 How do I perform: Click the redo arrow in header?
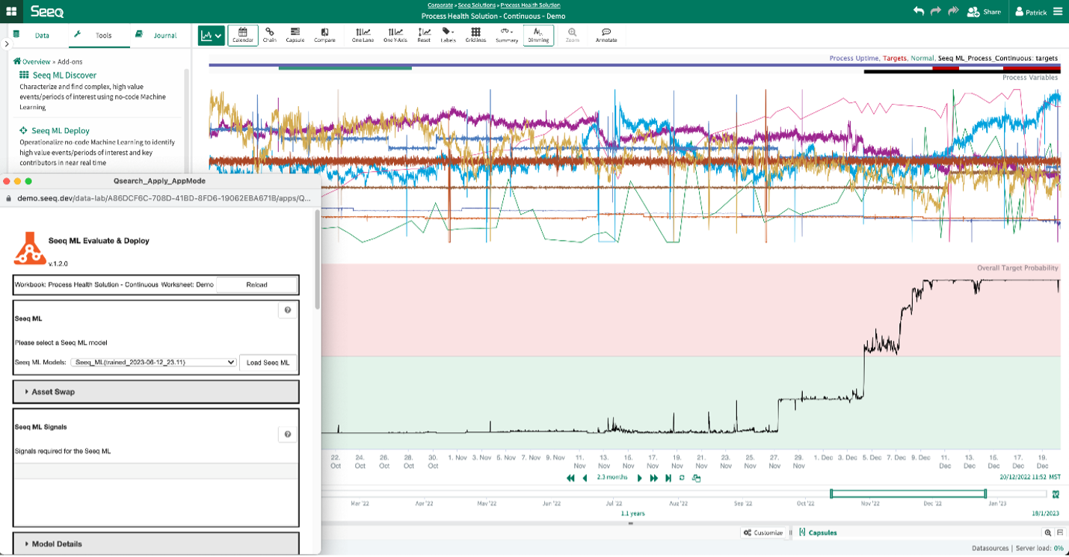point(936,11)
